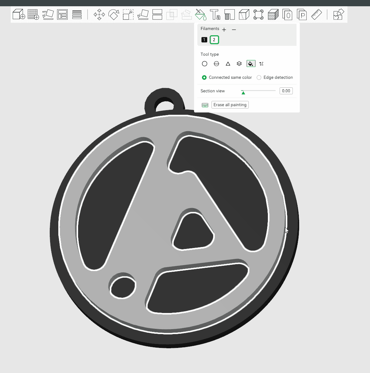Select the Gap fill dots tool type
The width and height of the screenshot is (370, 373).
coord(261,64)
